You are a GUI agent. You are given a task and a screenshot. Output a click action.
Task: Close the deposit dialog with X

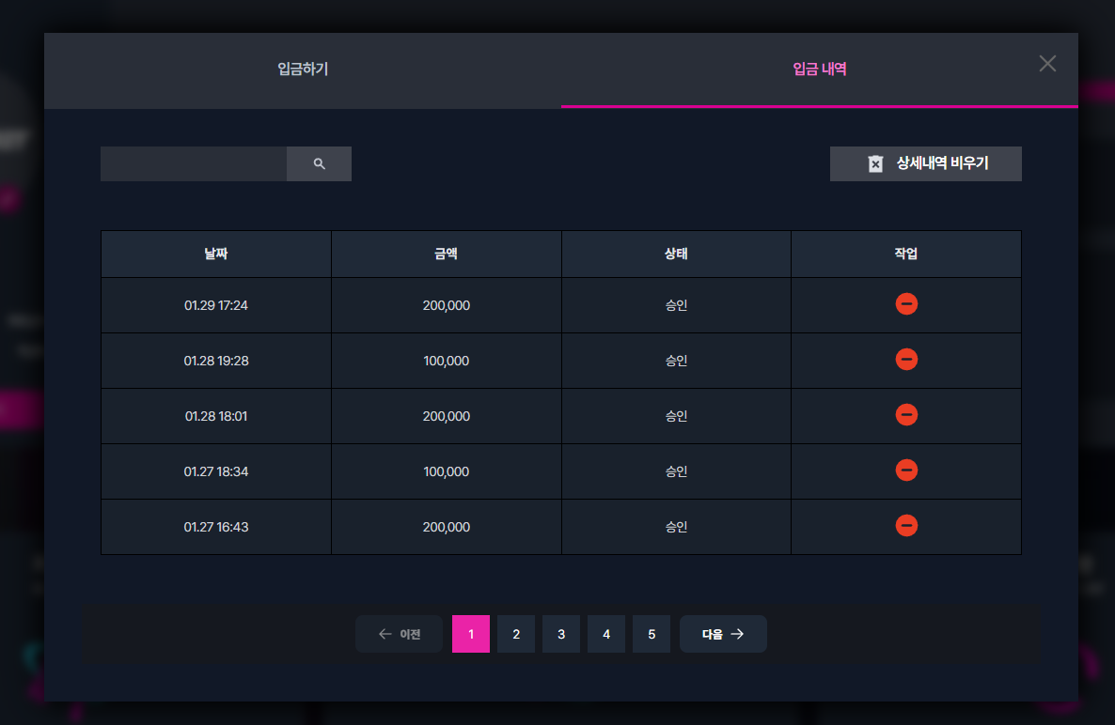click(x=1046, y=64)
